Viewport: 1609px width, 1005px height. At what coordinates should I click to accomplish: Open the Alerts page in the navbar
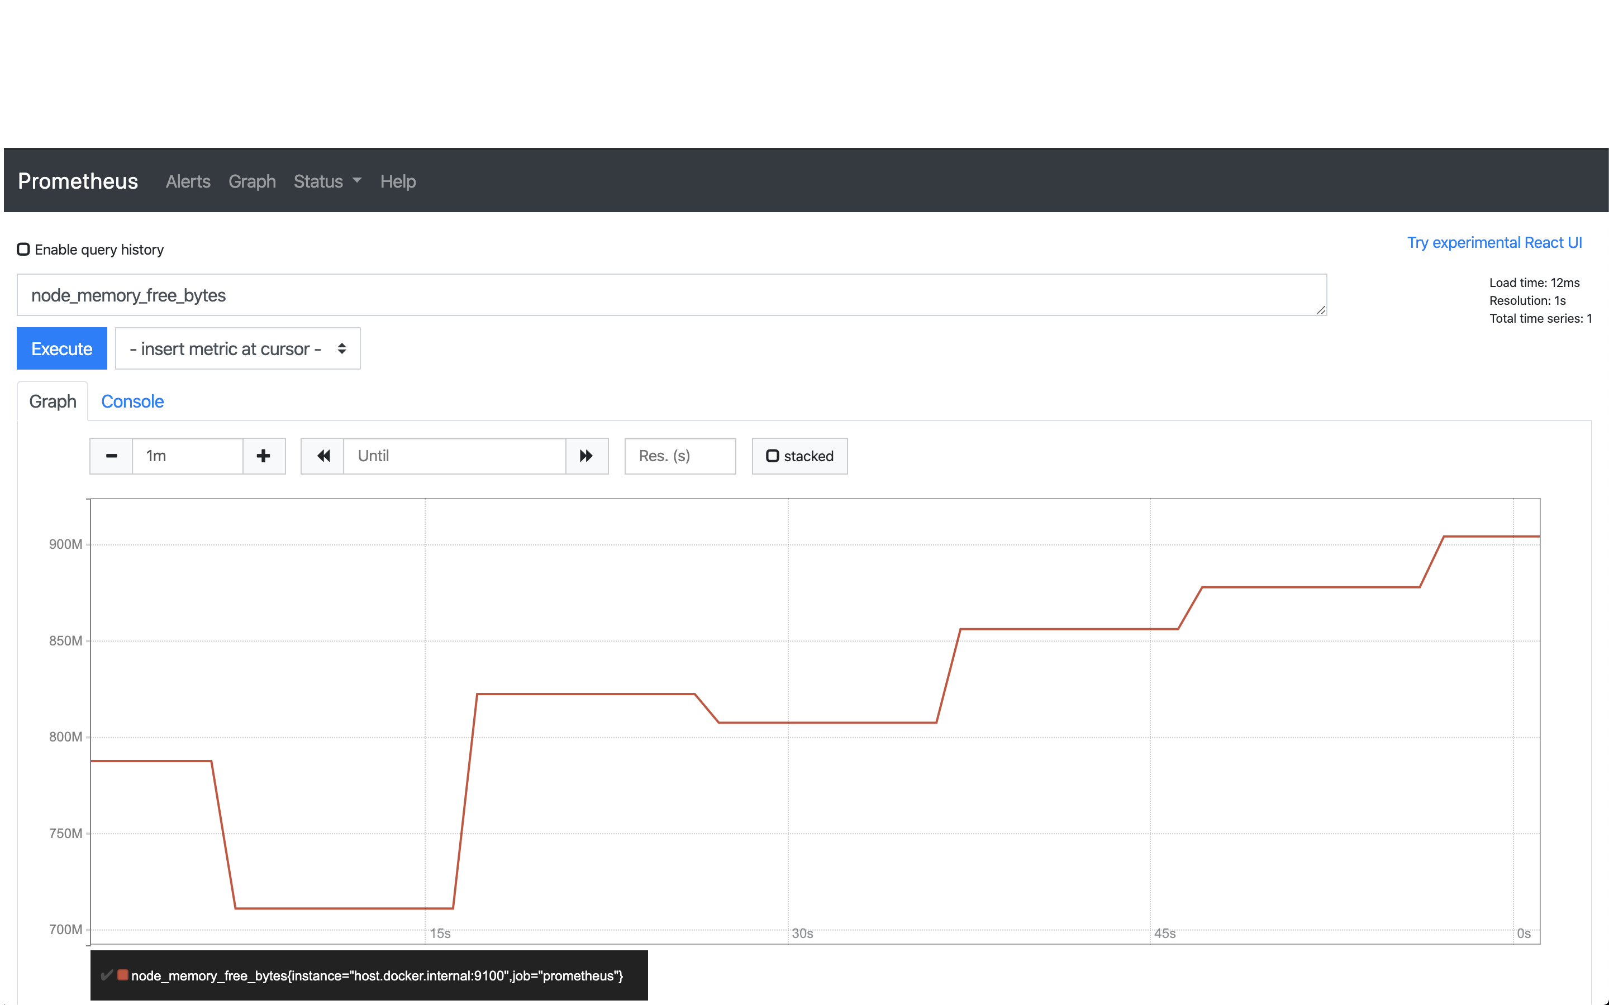188,181
